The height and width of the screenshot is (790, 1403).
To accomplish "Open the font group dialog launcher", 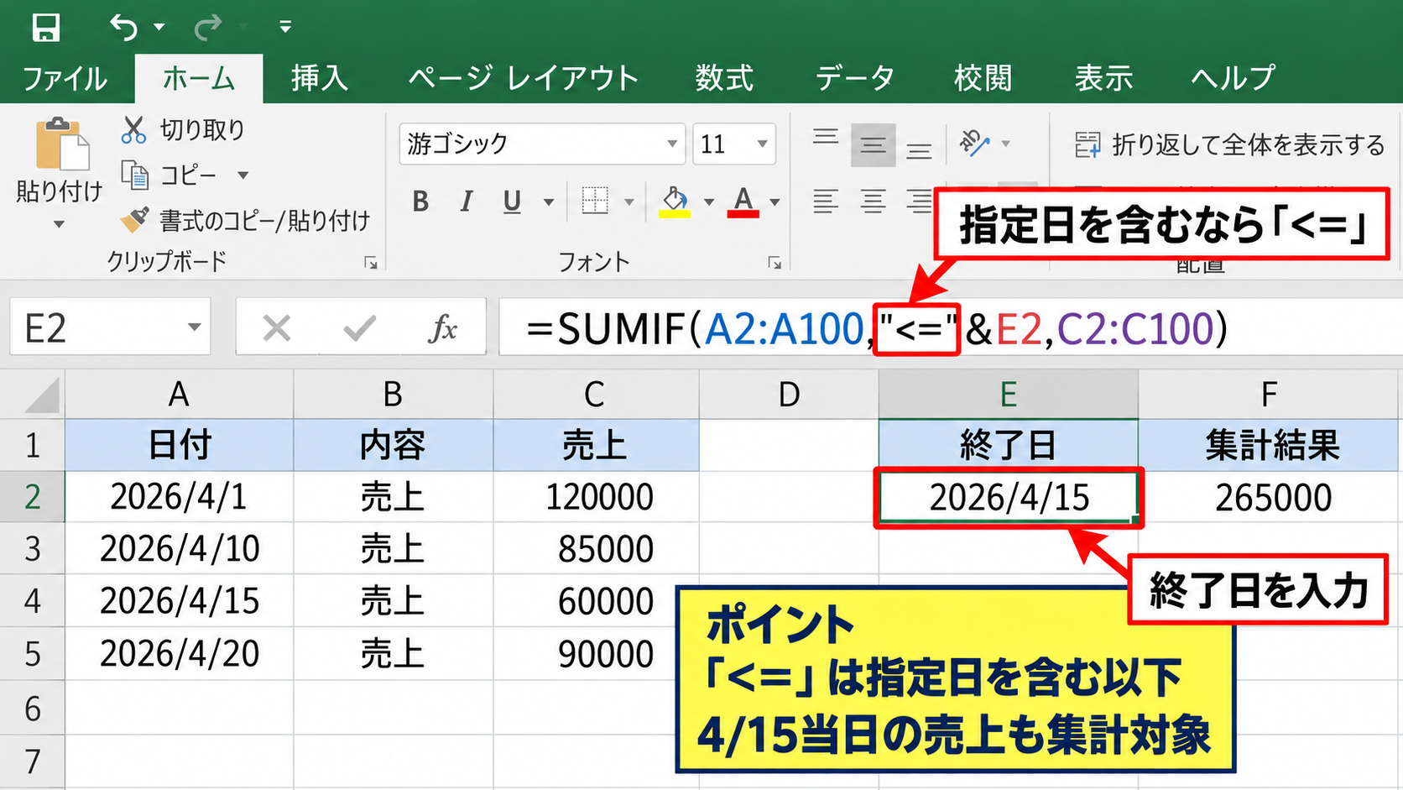I will [775, 263].
